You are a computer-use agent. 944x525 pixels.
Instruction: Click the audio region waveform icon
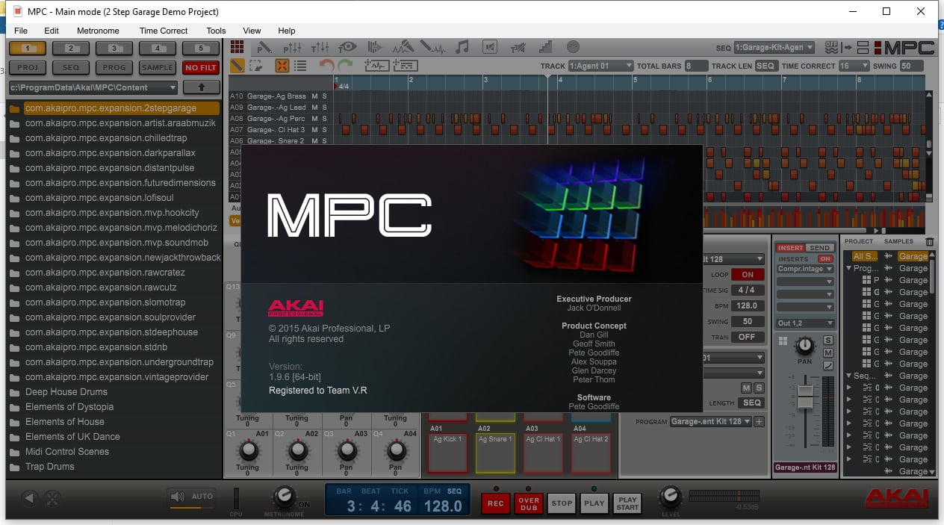(x=376, y=66)
